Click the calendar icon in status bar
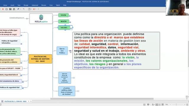This screenshot has height=106, width=189. point(162,105)
